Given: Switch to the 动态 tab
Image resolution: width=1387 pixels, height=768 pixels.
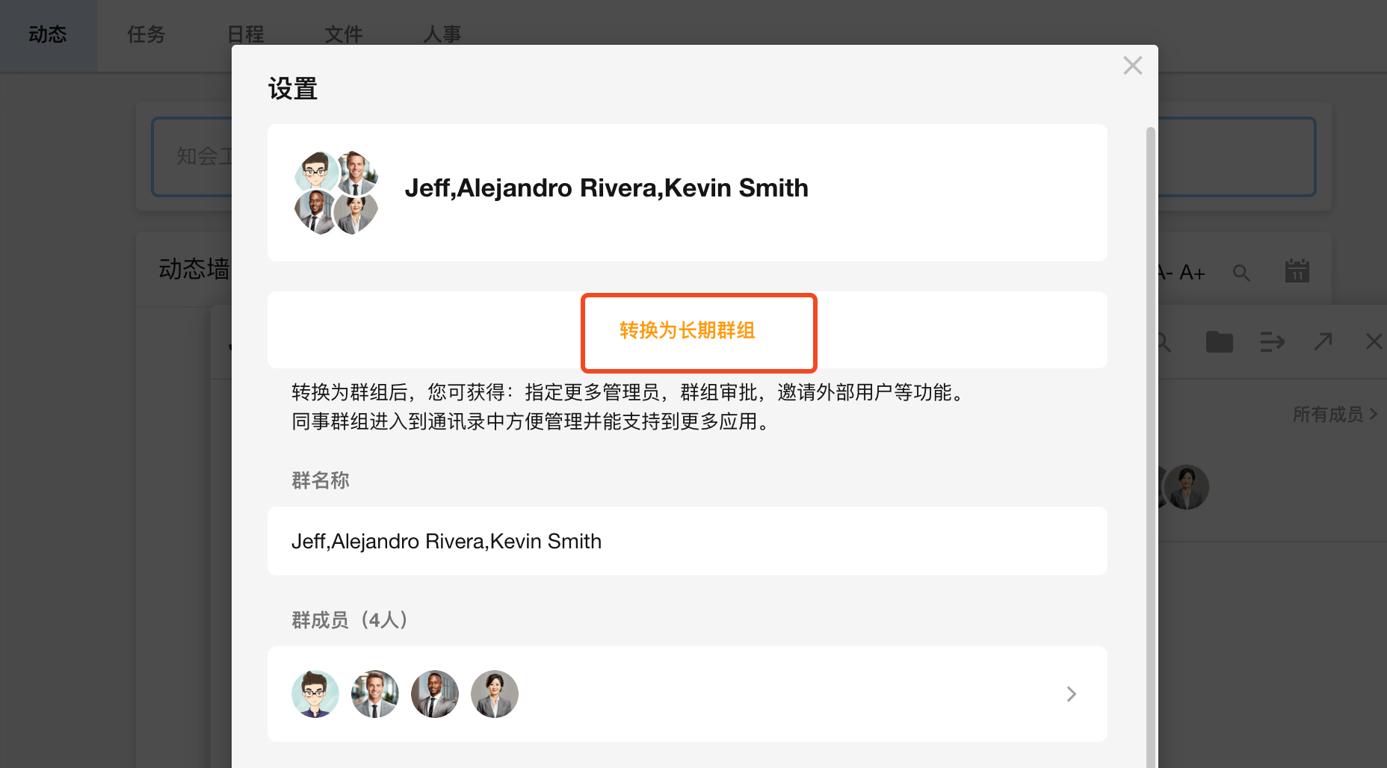Looking at the screenshot, I should point(48,34).
